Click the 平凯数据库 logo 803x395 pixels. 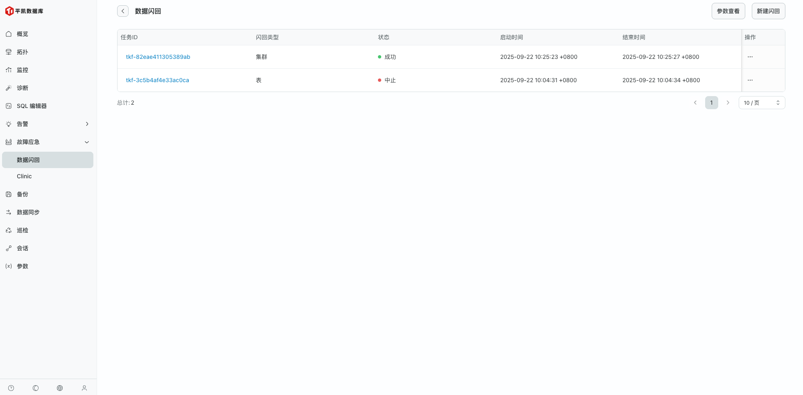(x=24, y=11)
